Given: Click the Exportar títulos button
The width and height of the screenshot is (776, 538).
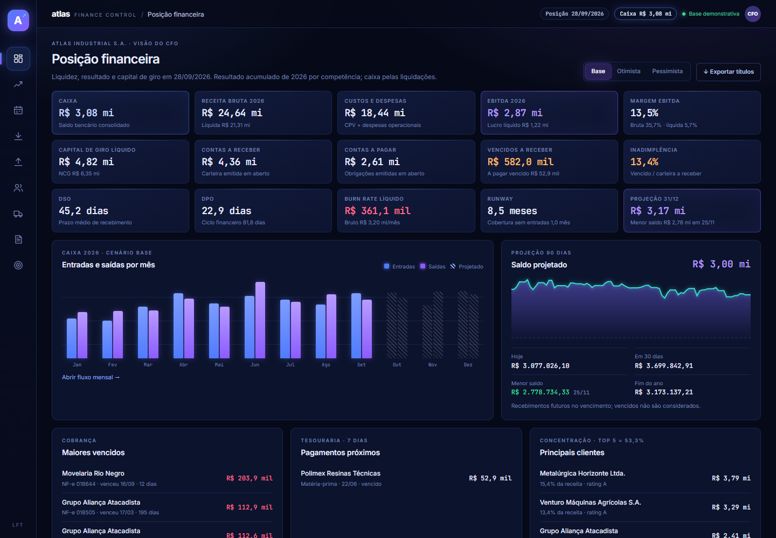Looking at the screenshot, I should pos(729,72).
